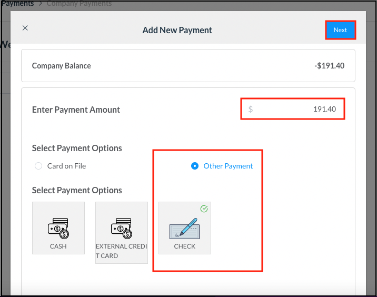Click the -$191.40 company balance value
This screenshot has width=377, height=297.
click(x=329, y=66)
